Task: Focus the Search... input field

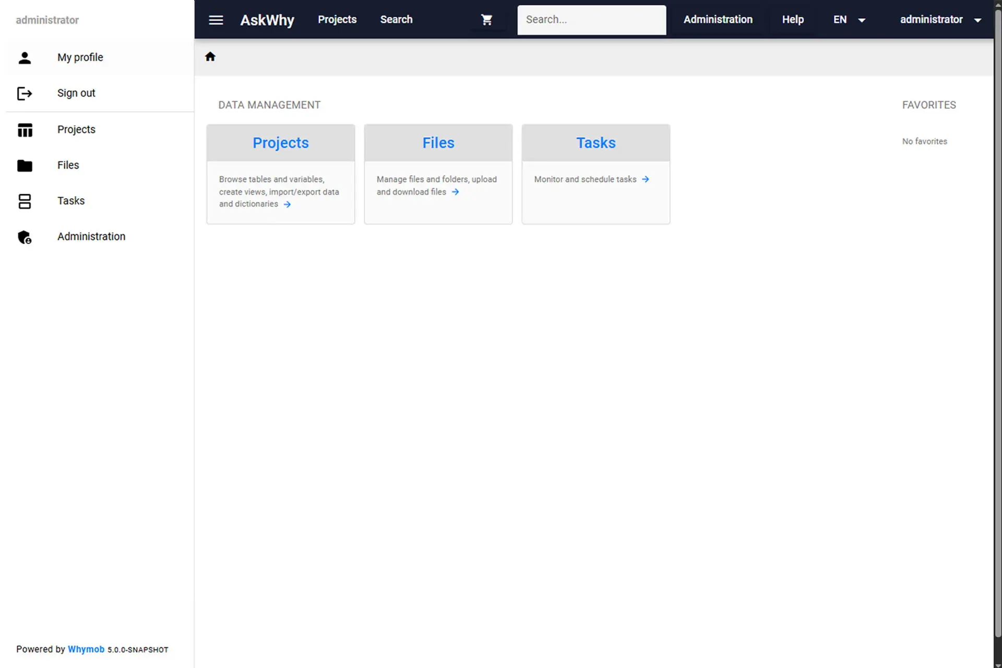Action: point(592,20)
